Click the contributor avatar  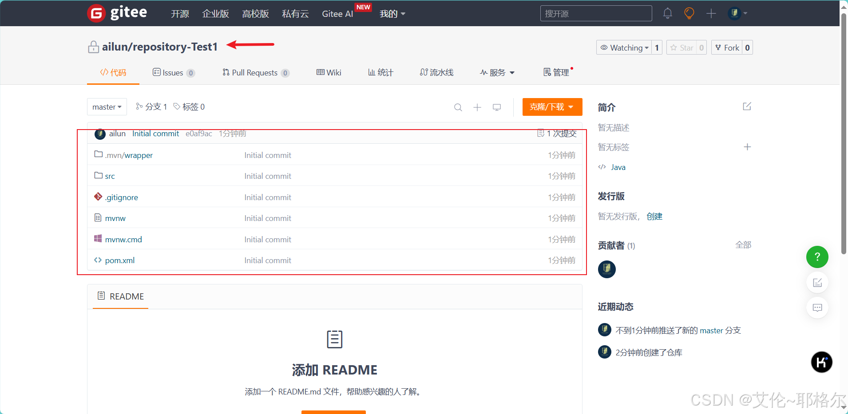[607, 269]
